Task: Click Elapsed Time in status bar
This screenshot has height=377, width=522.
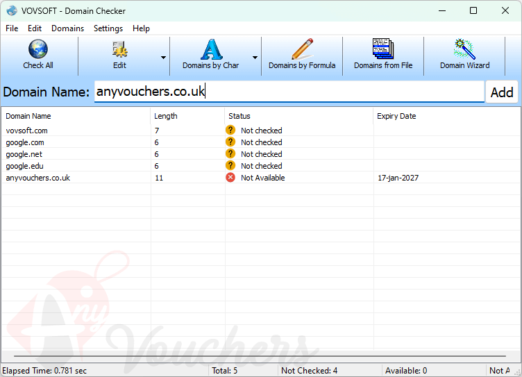Action: click(x=44, y=370)
